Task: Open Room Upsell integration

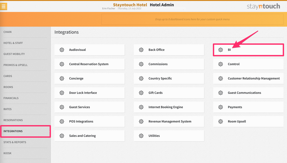Action: pyautogui.click(x=248, y=122)
